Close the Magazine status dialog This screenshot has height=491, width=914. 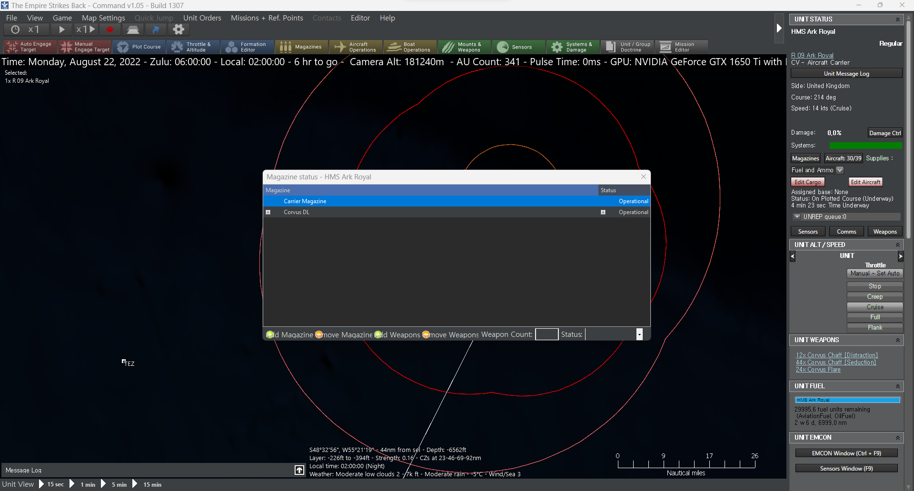[x=644, y=177]
